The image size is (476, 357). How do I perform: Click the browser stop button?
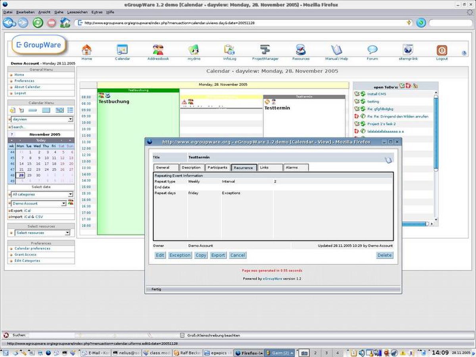[52, 23]
